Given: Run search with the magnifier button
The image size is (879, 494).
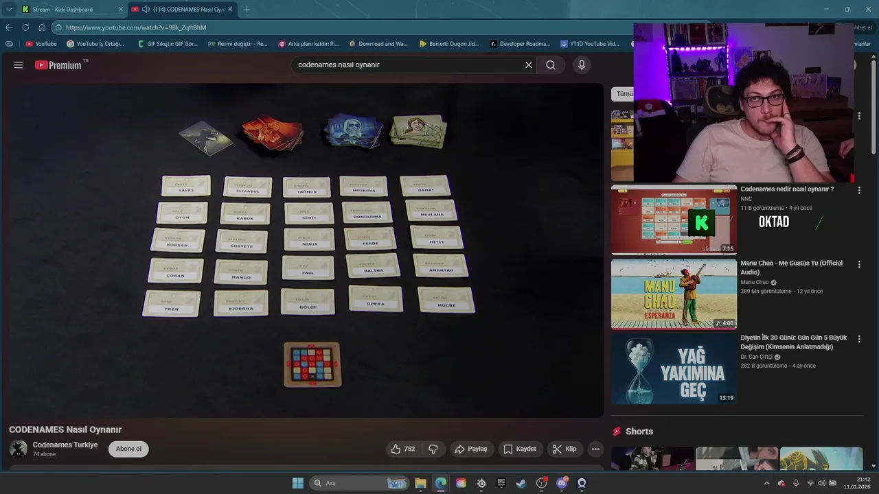Looking at the screenshot, I should 551,64.
